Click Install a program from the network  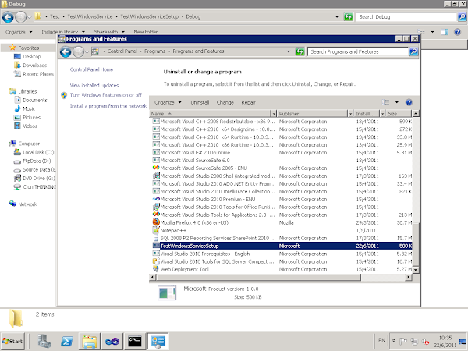tap(108, 106)
